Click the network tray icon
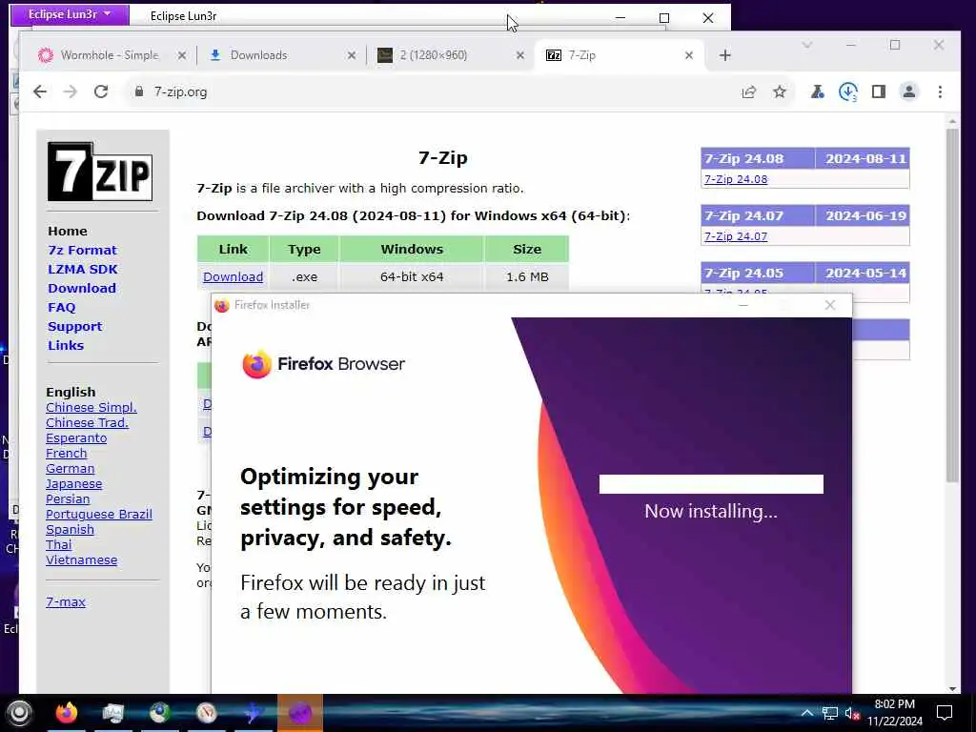Image resolution: width=976 pixels, height=732 pixels. coord(829,713)
